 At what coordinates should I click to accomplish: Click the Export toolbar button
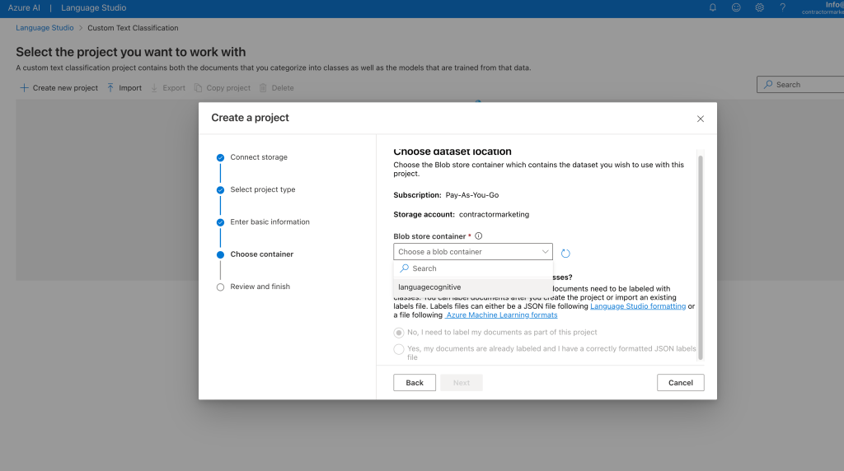(168, 87)
